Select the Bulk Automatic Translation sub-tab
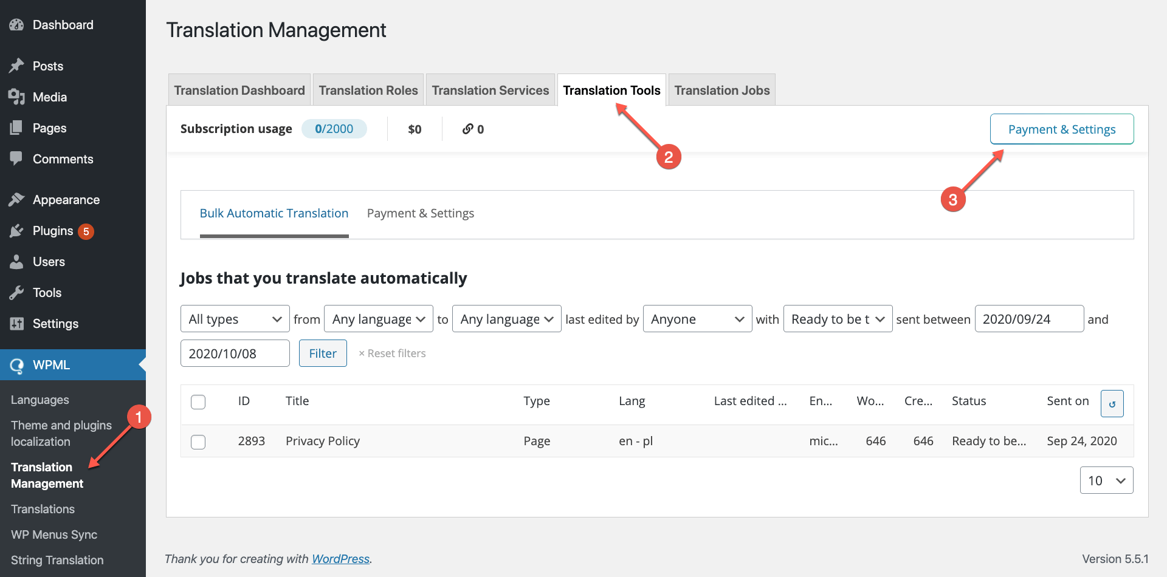Screen dimensions: 1167x577 (274, 213)
